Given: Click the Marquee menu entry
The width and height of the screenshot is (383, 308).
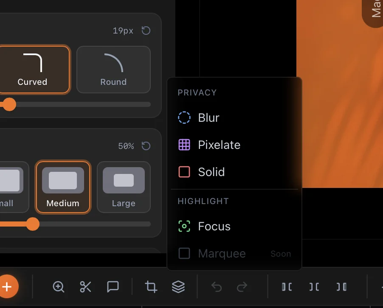Looking at the screenshot, I should coord(234,253).
